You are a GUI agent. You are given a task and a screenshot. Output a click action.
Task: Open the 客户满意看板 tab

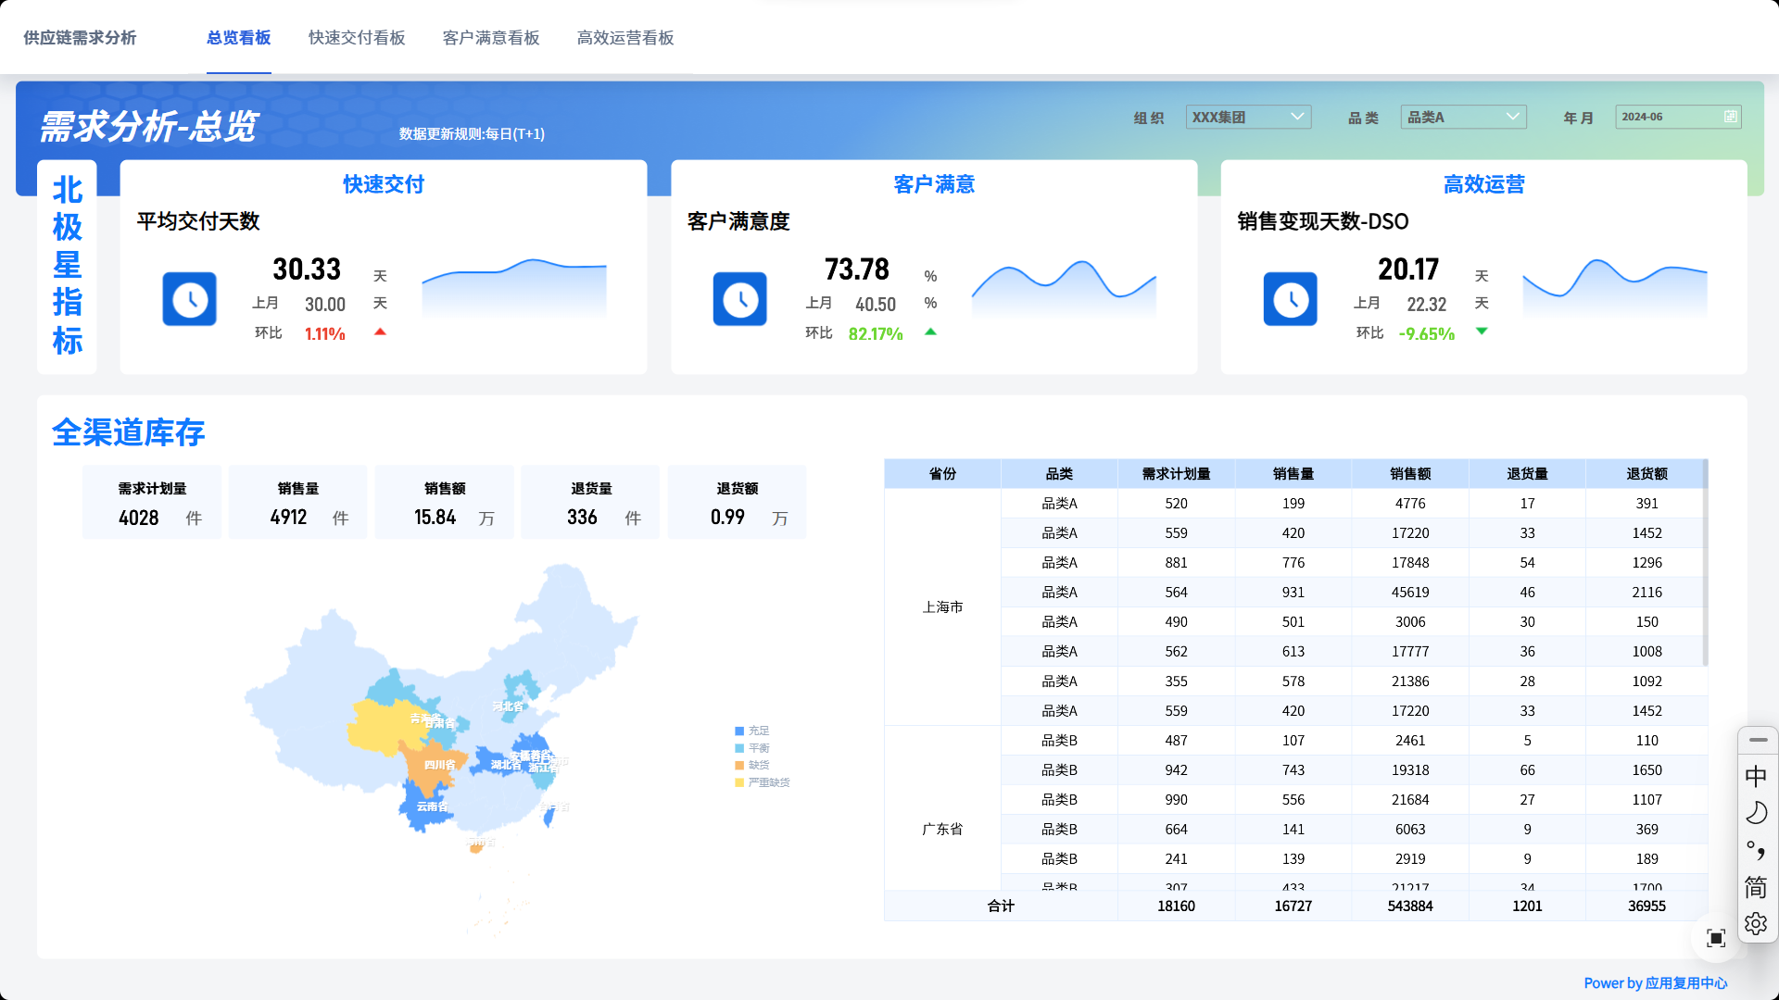[491, 38]
